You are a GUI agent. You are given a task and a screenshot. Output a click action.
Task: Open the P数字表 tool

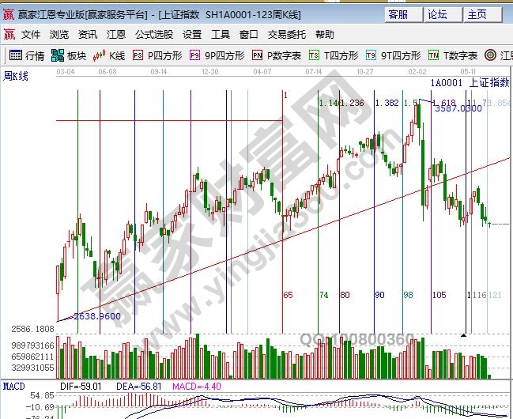[x=277, y=55]
